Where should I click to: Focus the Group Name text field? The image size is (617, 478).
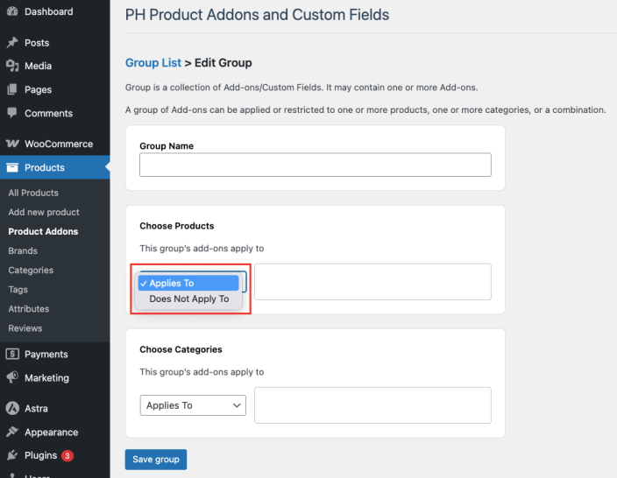pyautogui.click(x=315, y=165)
